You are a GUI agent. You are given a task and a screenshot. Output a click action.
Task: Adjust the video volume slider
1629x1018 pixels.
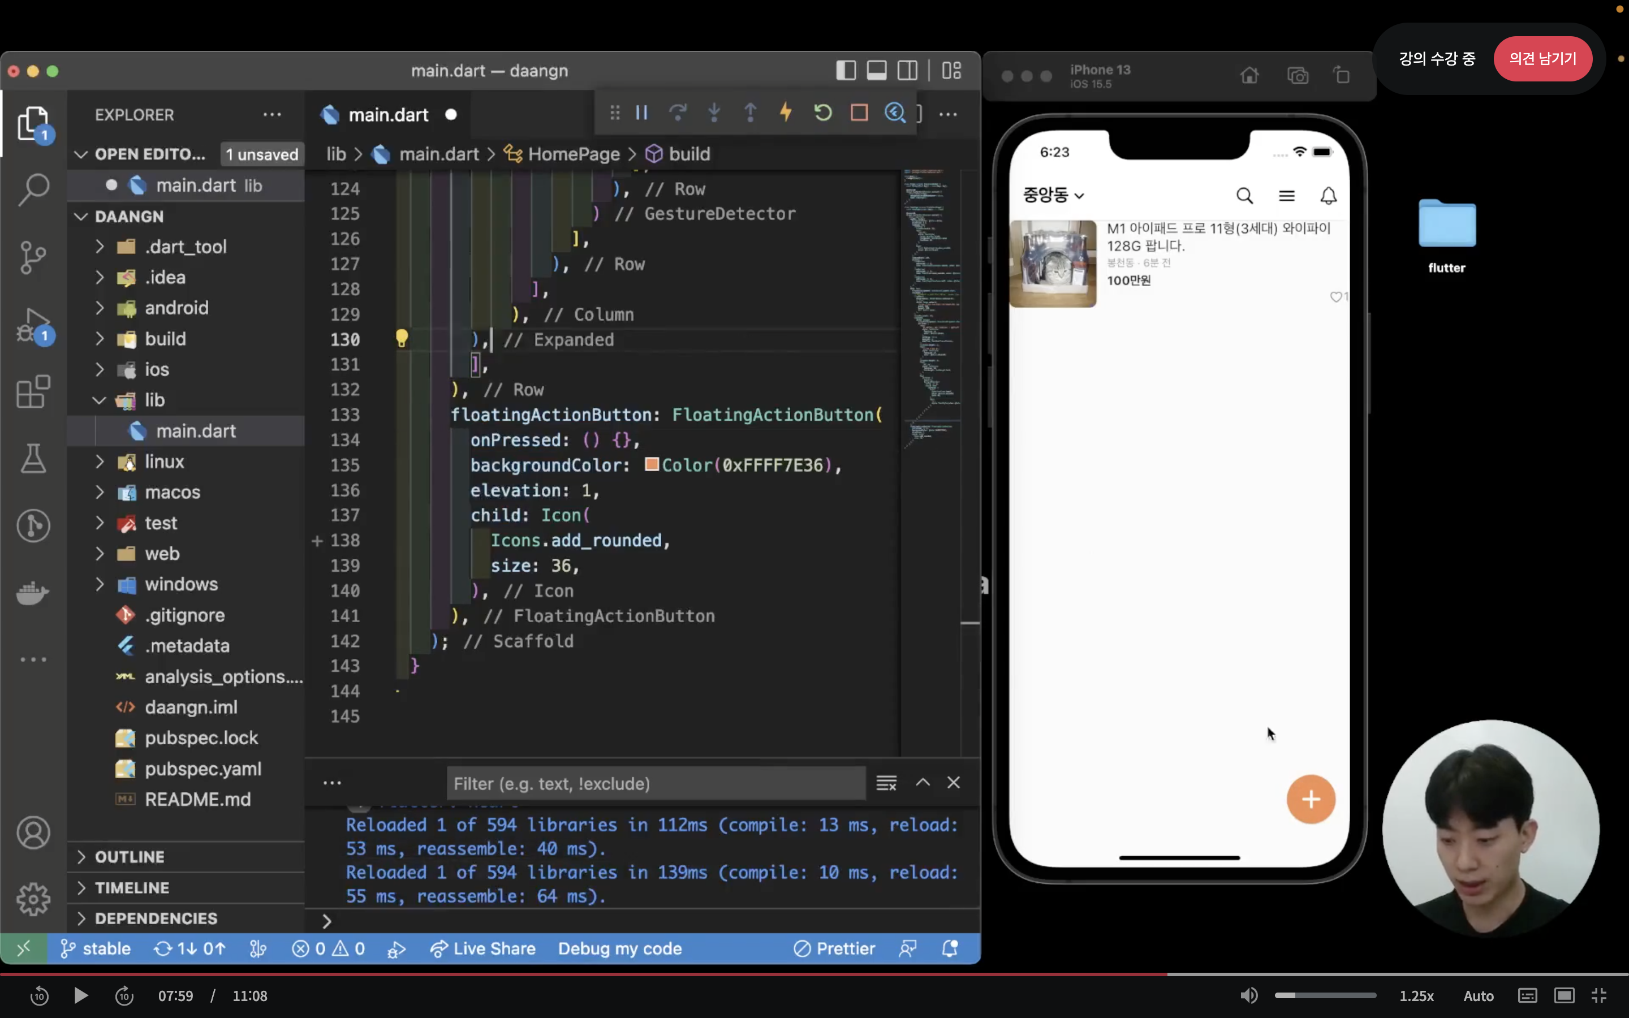pyautogui.click(x=1325, y=995)
